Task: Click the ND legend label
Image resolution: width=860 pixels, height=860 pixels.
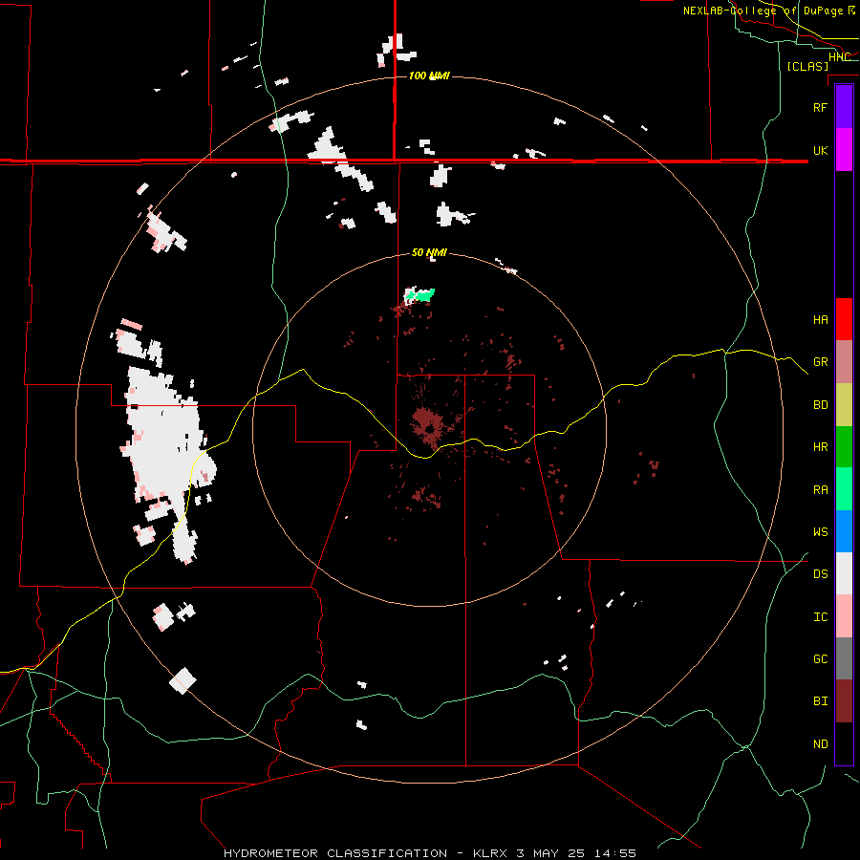Action: [x=820, y=744]
